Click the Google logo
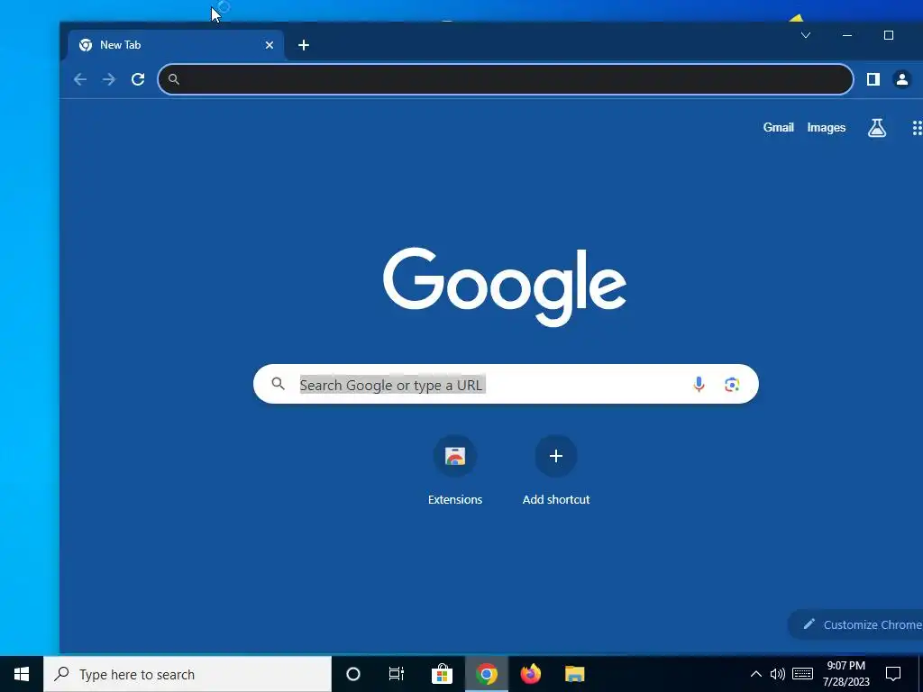The image size is (923, 692). tap(505, 287)
